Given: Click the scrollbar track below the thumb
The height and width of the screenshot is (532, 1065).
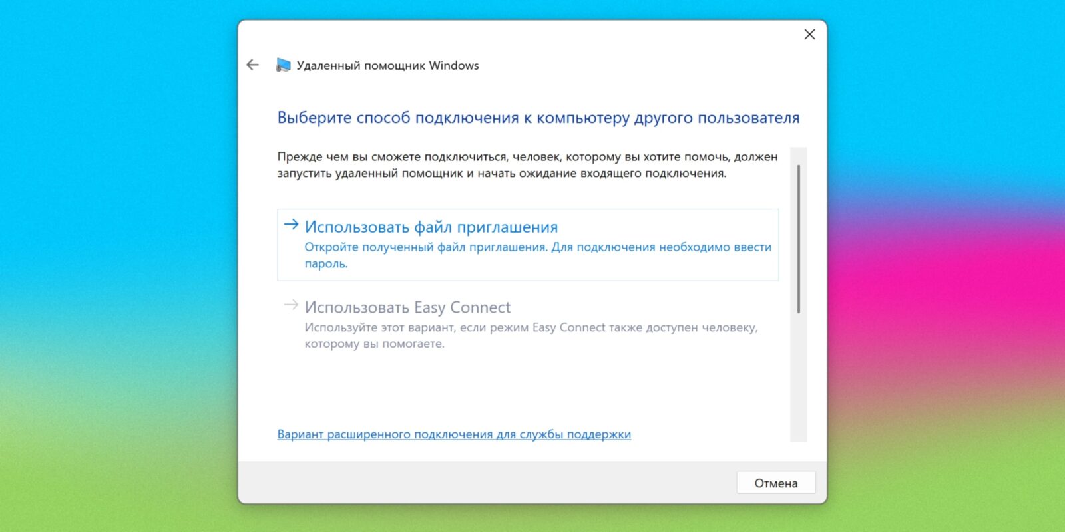Looking at the screenshot, I should (798, 379).
